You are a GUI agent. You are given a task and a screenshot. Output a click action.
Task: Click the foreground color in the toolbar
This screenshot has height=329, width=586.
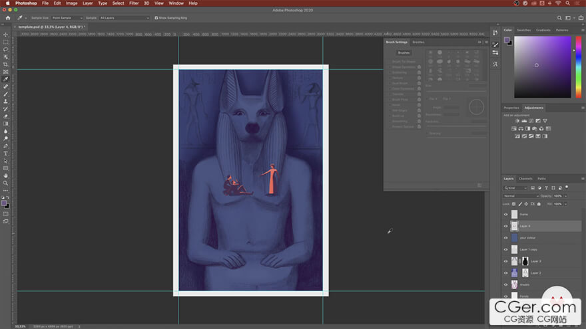click(4, 203)
